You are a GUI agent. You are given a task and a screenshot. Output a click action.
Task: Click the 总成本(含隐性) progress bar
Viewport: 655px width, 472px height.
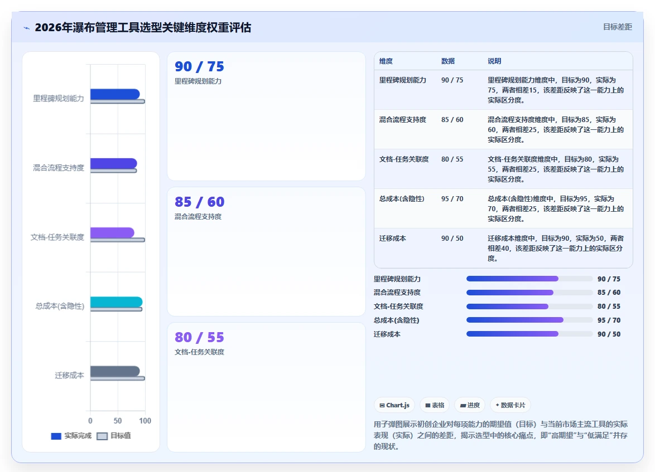coord(529,320)
